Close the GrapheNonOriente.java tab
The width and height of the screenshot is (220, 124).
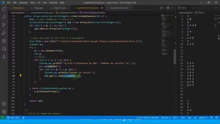[x=102, y=8]
